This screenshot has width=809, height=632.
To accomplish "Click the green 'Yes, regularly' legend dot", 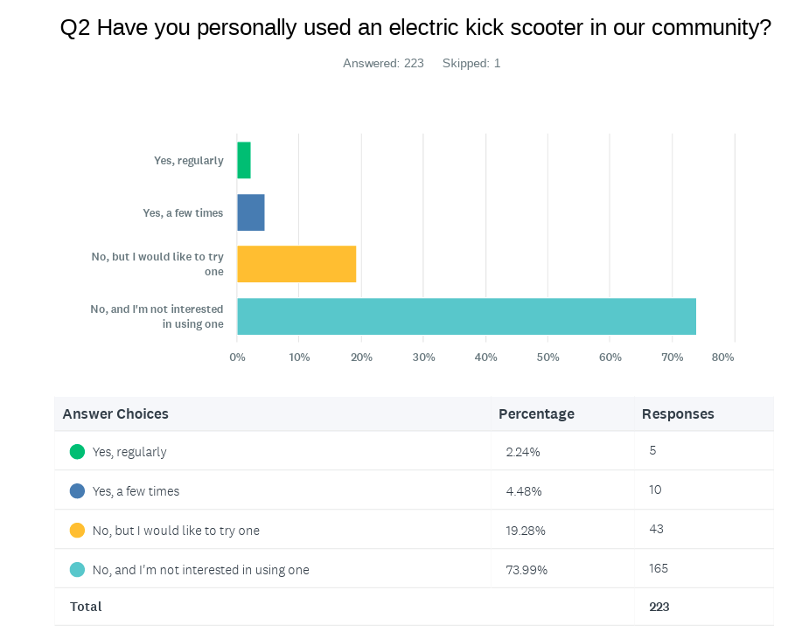I will (77, 452).
